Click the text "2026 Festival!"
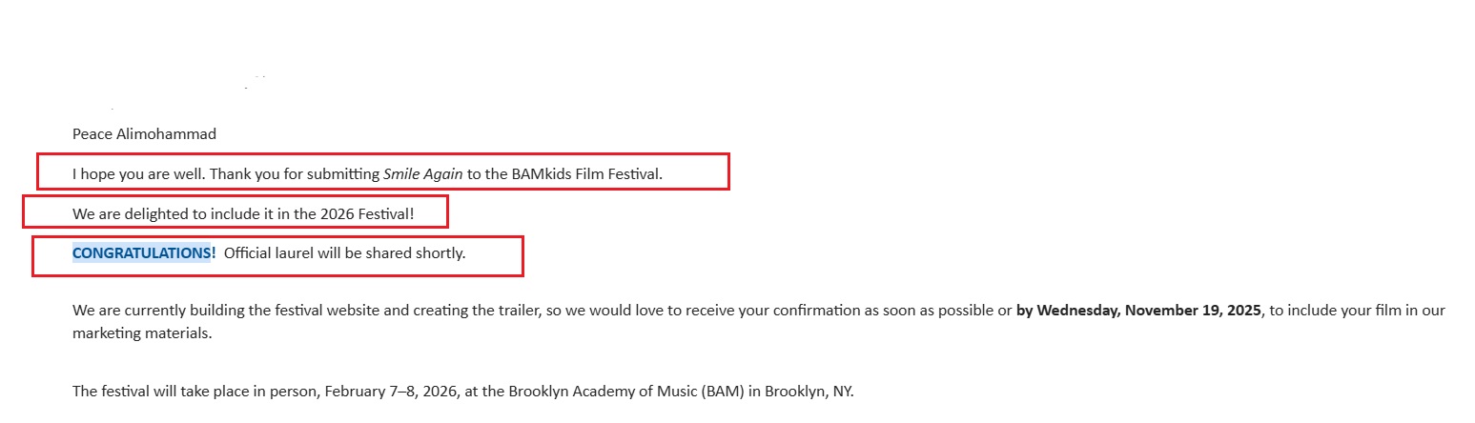 point(367,214)
